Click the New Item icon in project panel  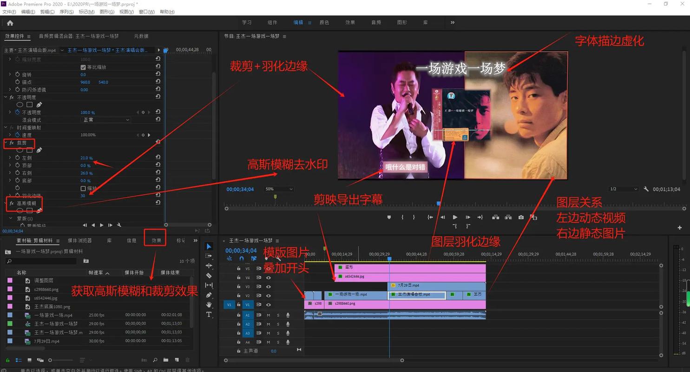[x=177, y=360]
